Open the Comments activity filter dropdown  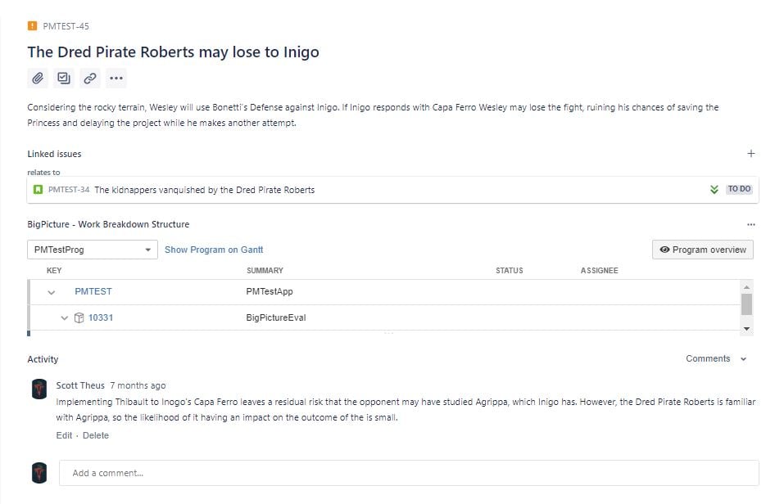(716, 359)
